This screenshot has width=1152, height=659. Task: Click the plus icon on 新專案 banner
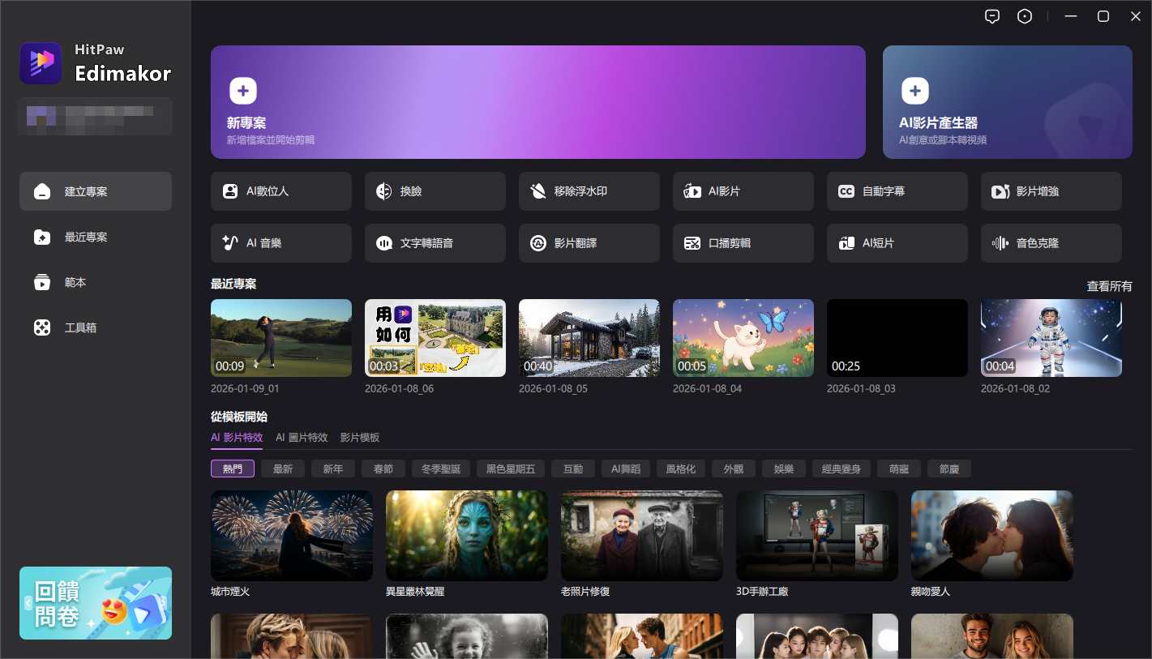point(243,91)
